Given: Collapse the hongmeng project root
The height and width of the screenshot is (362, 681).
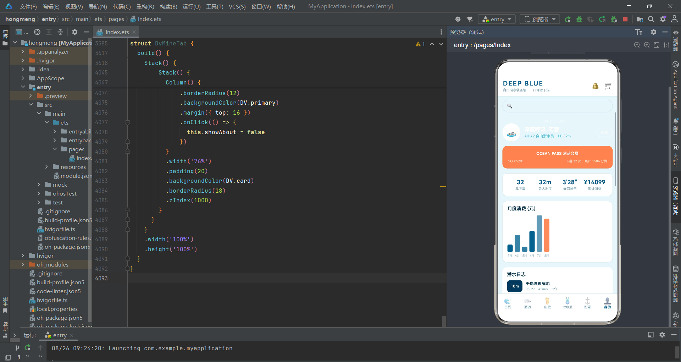Looking at the screenshot, I should (x=15, y=43).
